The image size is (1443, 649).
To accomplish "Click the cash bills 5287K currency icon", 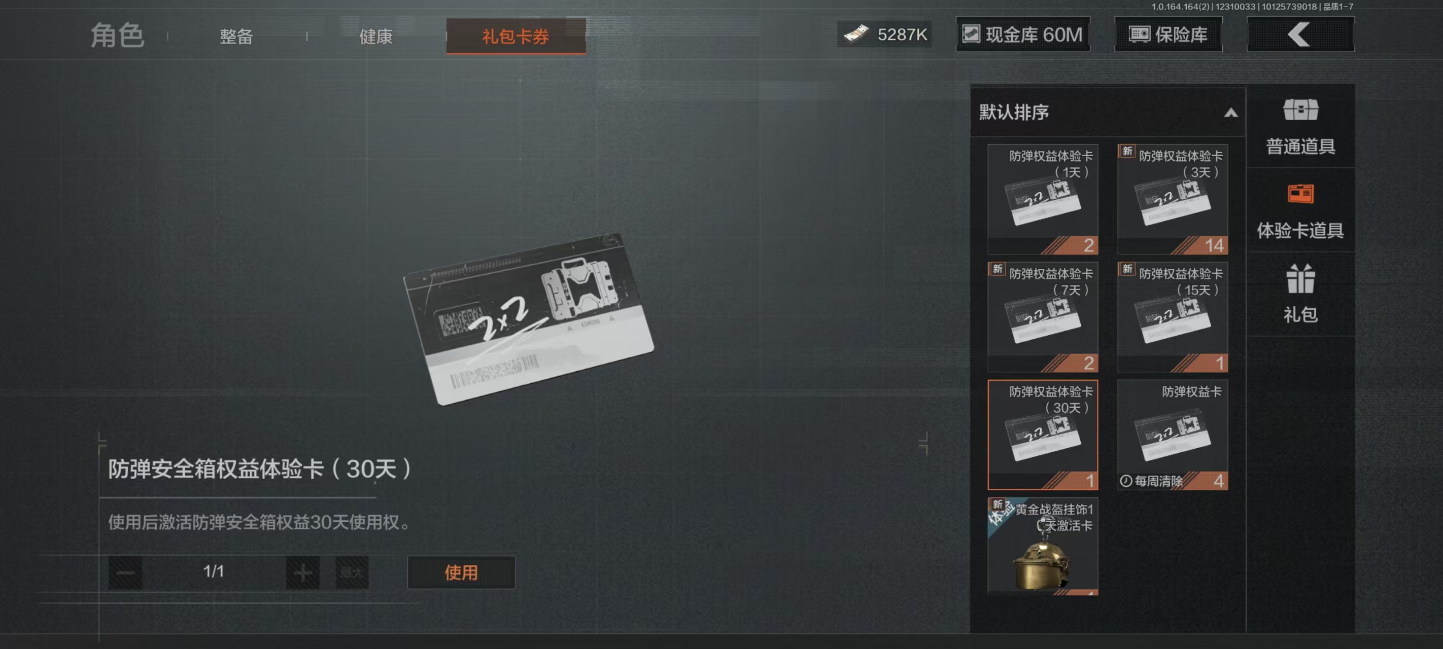I will (x=856, y=34).
